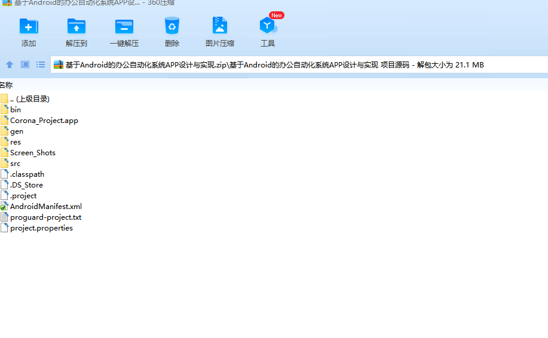Click the parent directory folder icon

click(4, 99)
